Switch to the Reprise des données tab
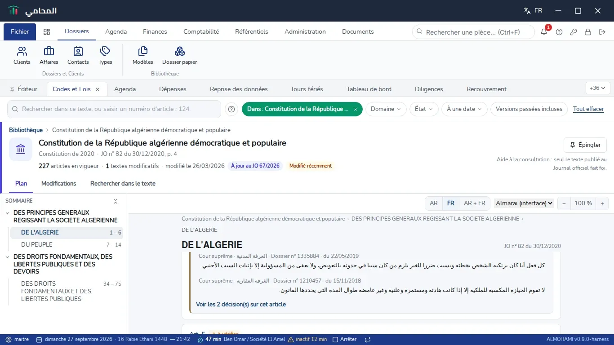The width and height of the screenshot is (614, 345). [239, 89]
